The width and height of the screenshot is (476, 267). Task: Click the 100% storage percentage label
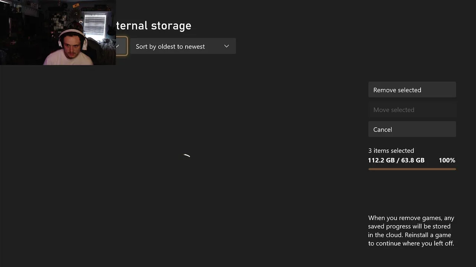coord(447,160)
